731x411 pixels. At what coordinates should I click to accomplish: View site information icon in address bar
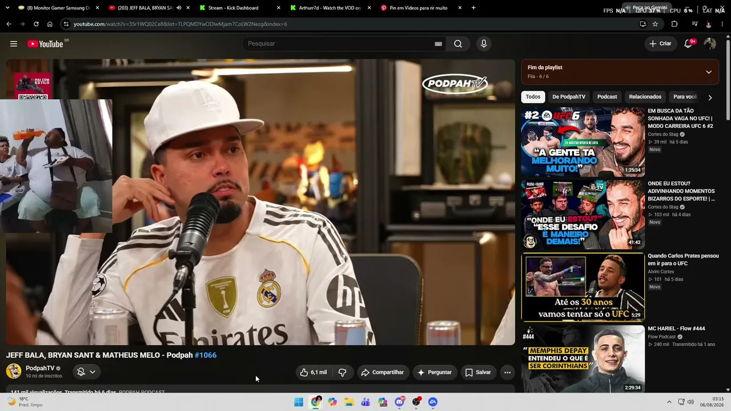tap(66, 24)
